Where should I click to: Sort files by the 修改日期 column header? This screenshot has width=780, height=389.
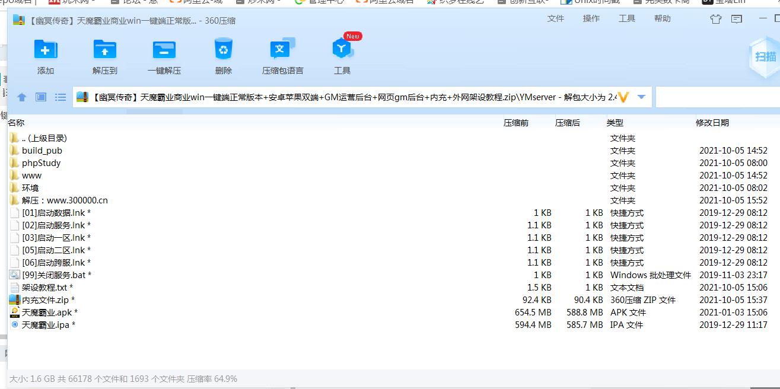(x=712, y=123)
